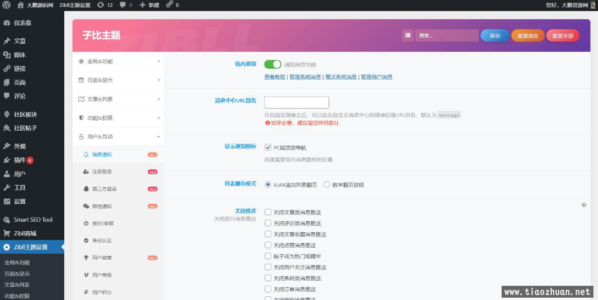The width and height of the screenshot is (598, 300).
Task: Click the 新建 plus icon
Action: pyautogui.click(x=142, y=5)
